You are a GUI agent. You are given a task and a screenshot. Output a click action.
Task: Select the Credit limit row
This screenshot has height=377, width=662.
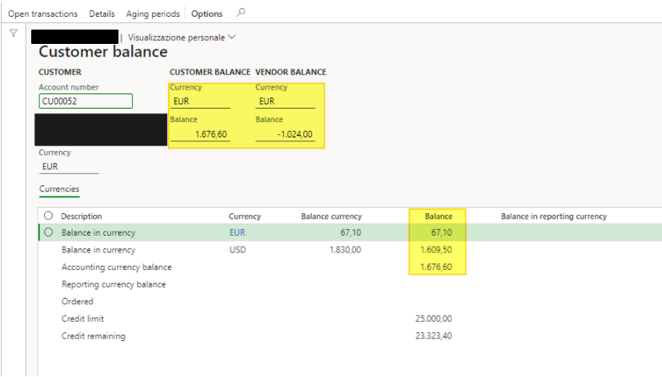point(83,319)
